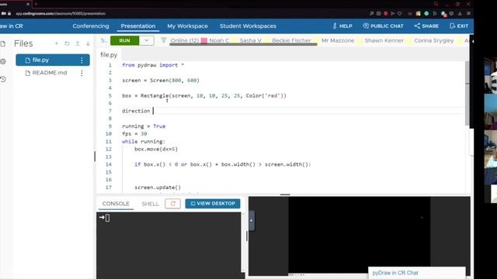Select Beckie Fischer in the user bar
The width and height of the screenshot is (497, 279).
pyautogui.click(x=291, y=40)
